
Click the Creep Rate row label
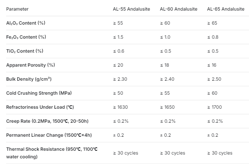point(47,121)
